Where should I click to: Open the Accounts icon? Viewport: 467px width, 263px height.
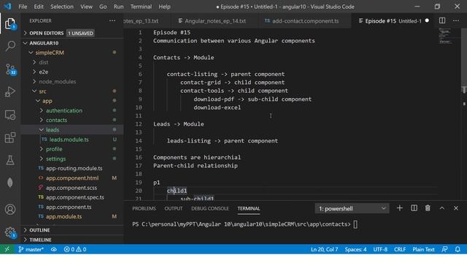tap(10, 209)
